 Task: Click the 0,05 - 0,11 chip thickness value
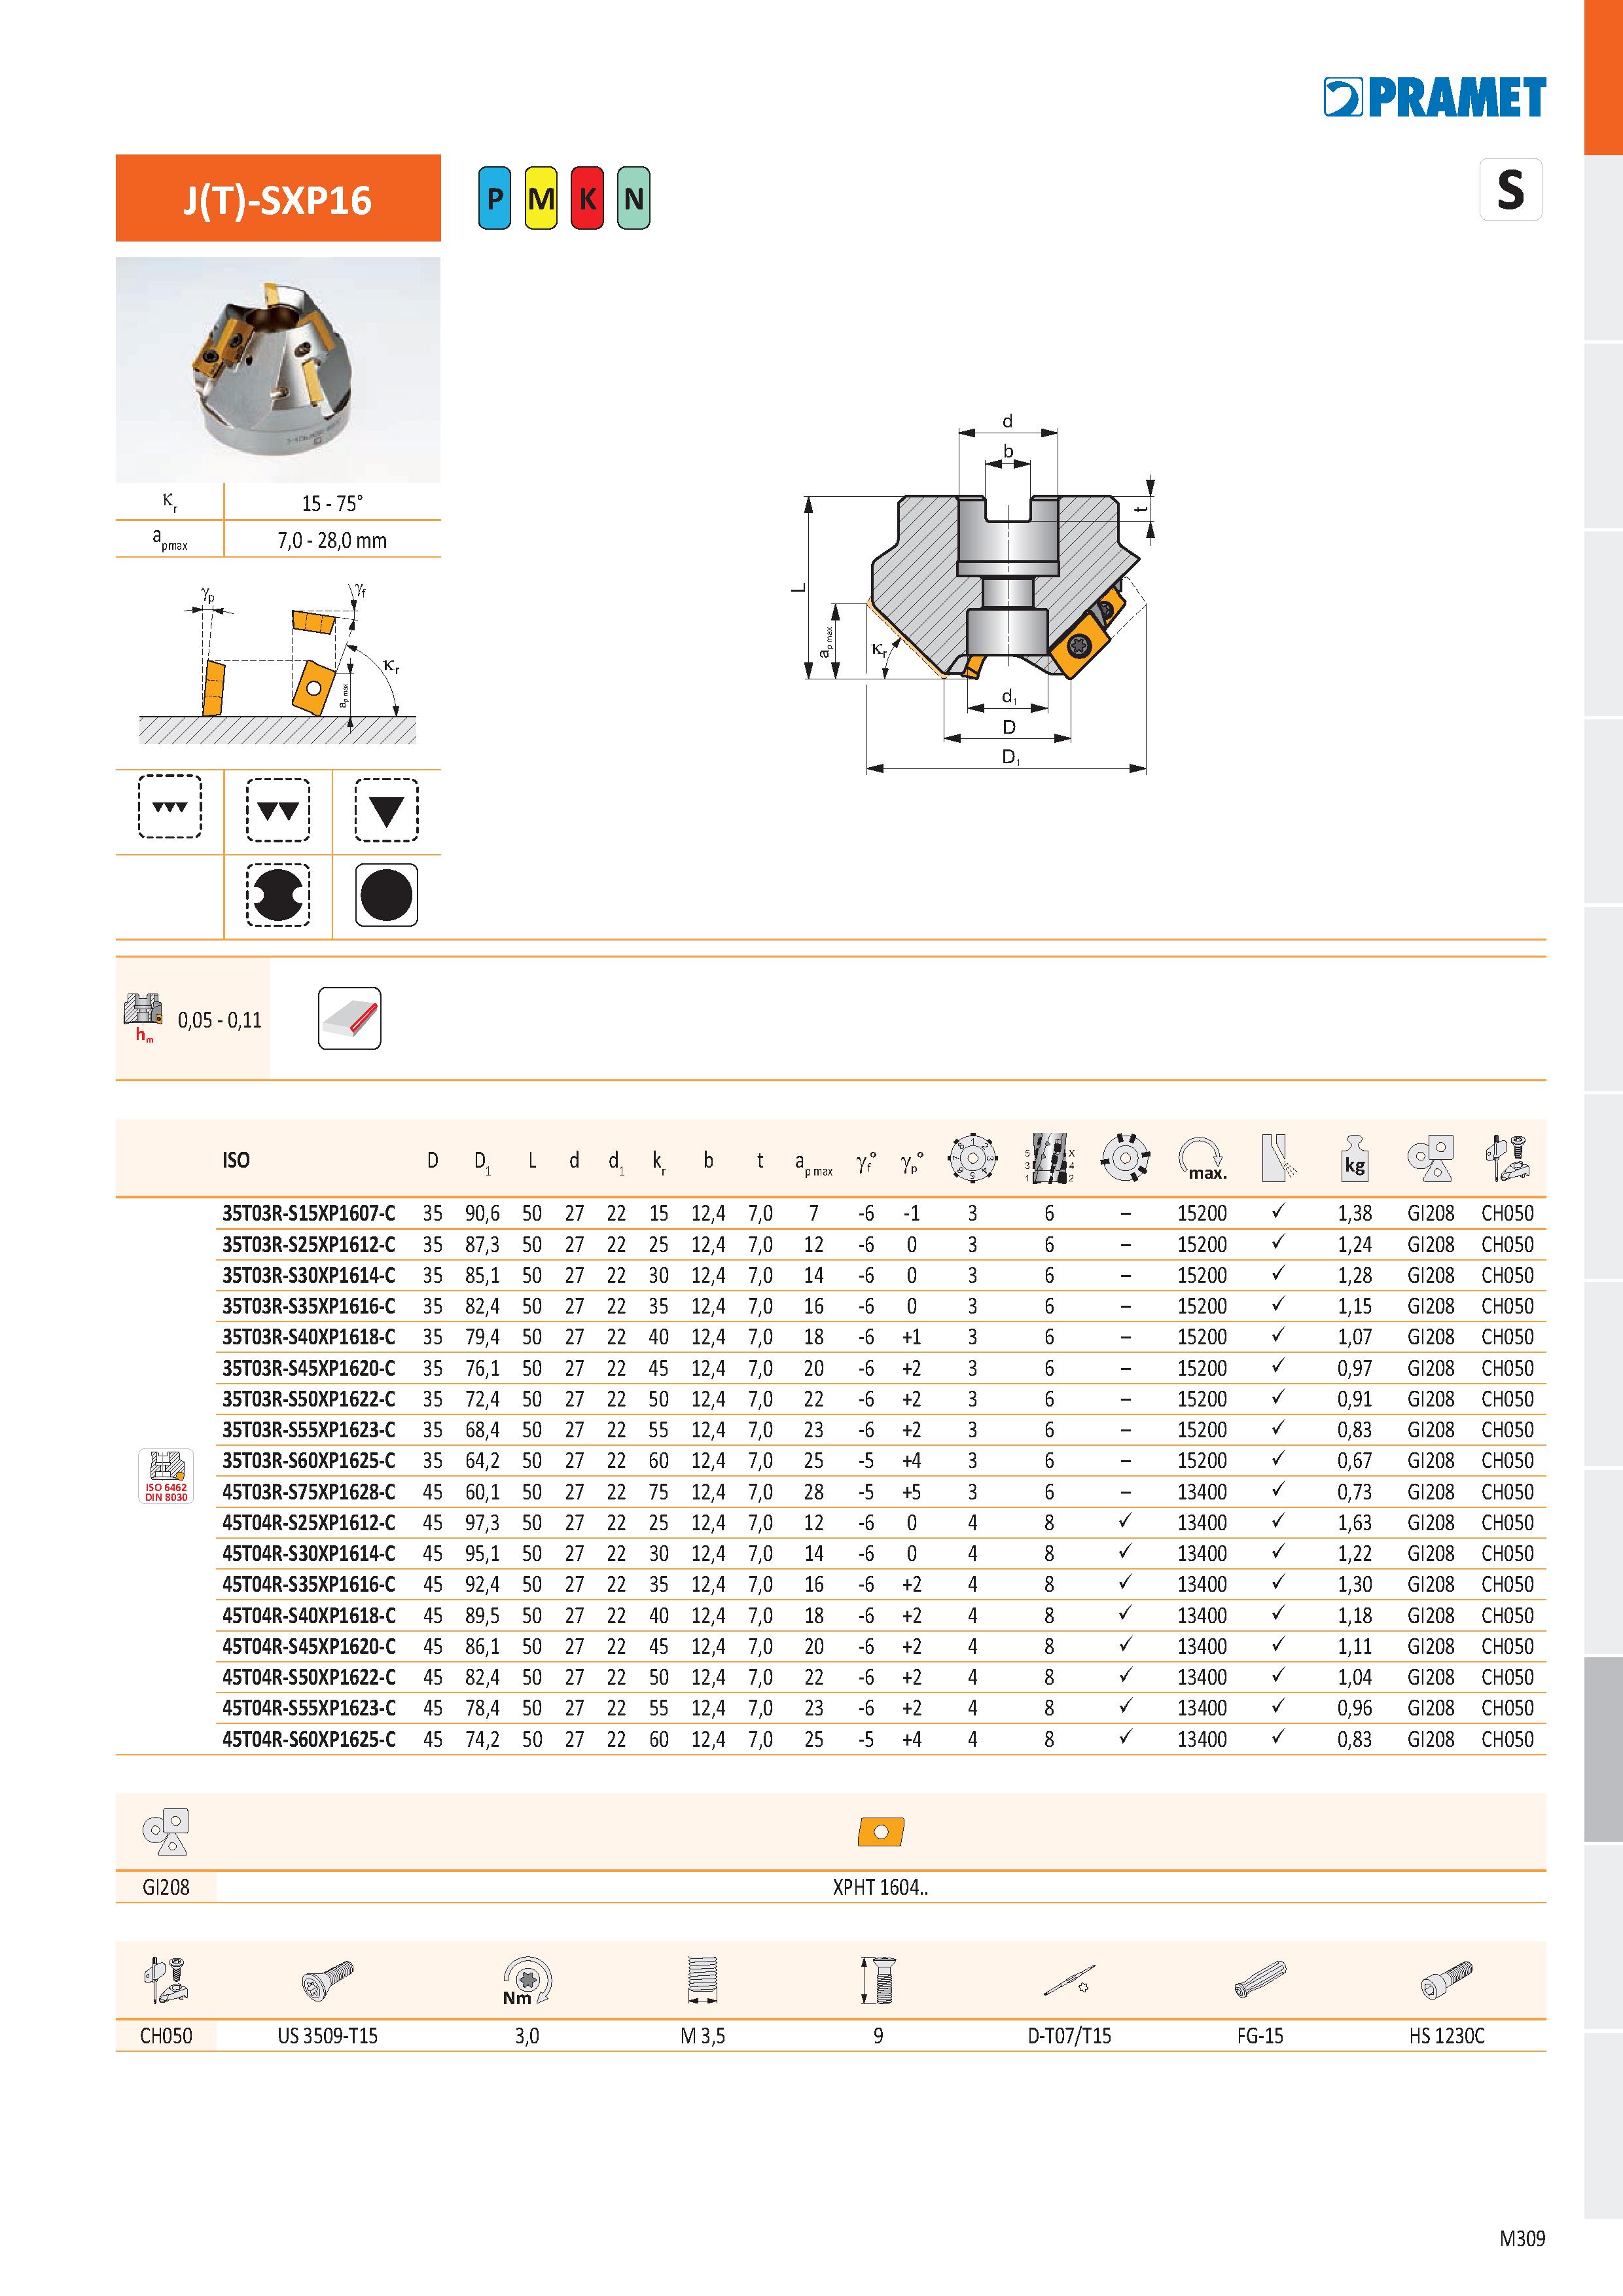220,1020
